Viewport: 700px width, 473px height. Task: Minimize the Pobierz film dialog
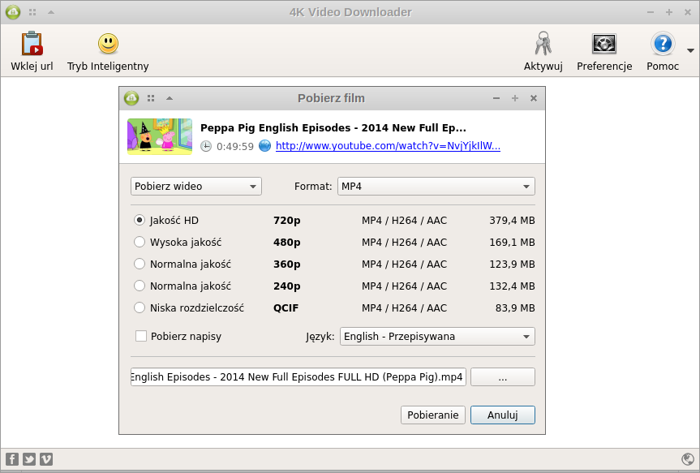pyautogui.click(x=496, y=98)
